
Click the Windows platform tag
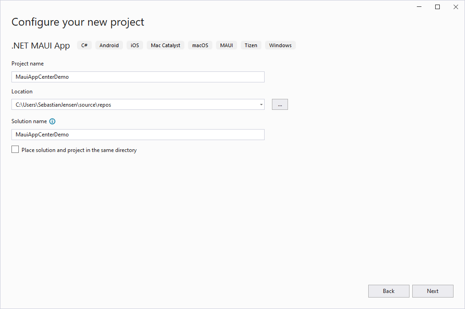(280, 45)
